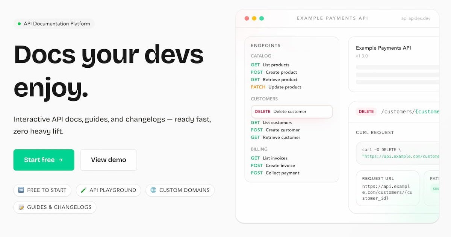This screenshot has height=237, width=451.
Task: Click the FREE TO START chip label
Action: pyautogui.click(x=47, y=190)
